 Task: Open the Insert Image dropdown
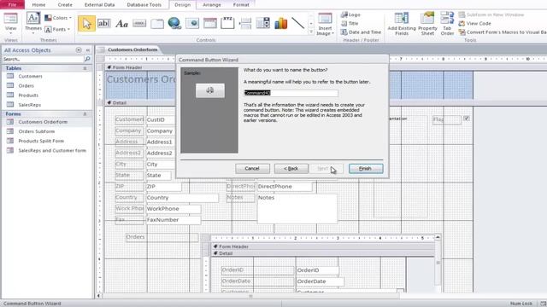[x=325, y=25]
